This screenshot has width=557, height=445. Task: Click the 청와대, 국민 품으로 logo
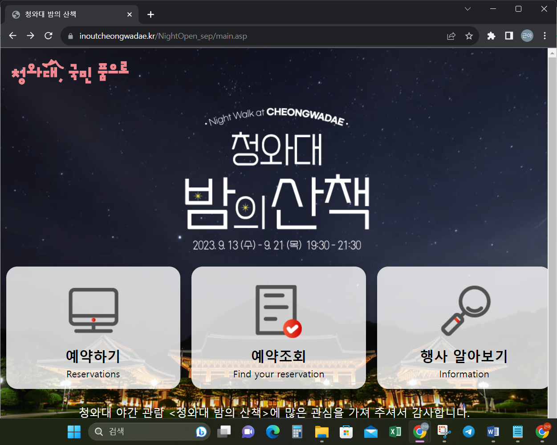(x=69, y=72)
